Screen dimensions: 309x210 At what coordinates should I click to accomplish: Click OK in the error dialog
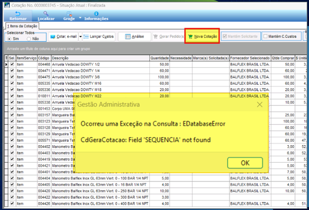(245, 163)
